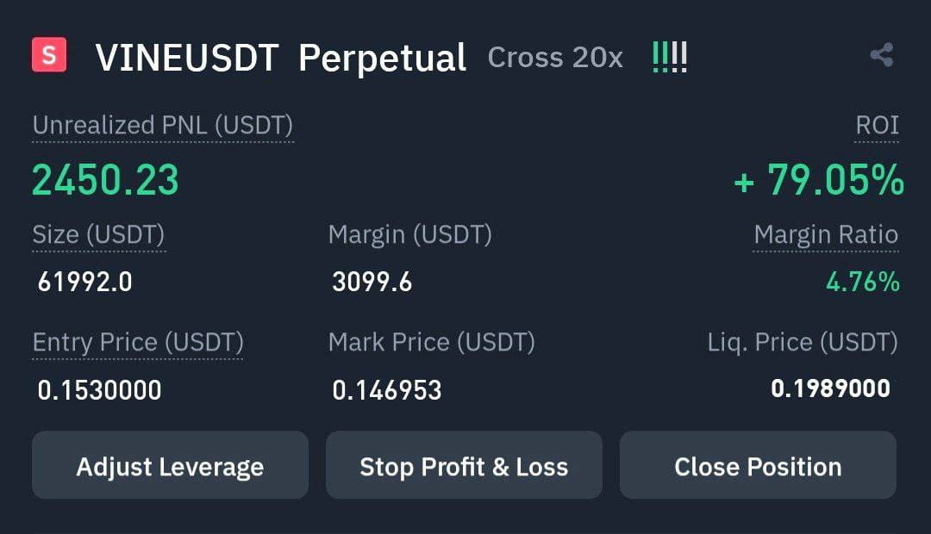The height and width of the screenshot is (534, 931).
Task: Open the Adjust Leverage dialog
Action: [170, 465]
